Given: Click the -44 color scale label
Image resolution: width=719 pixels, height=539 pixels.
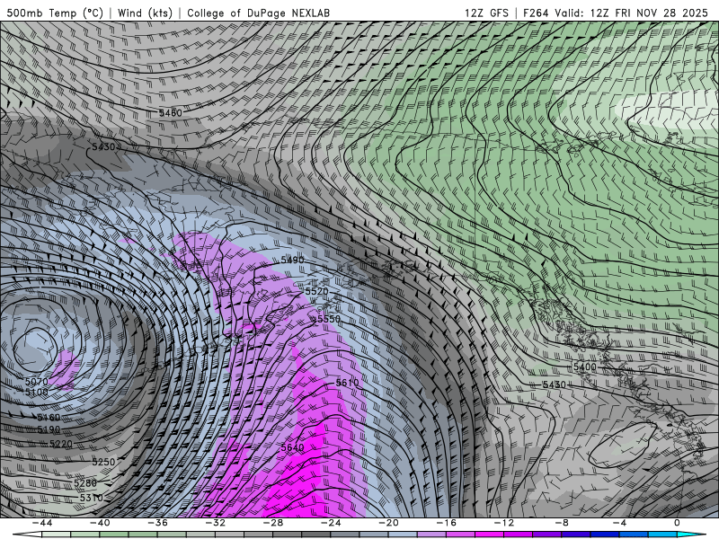Looking at the screenshot, I should click(41, 523).
